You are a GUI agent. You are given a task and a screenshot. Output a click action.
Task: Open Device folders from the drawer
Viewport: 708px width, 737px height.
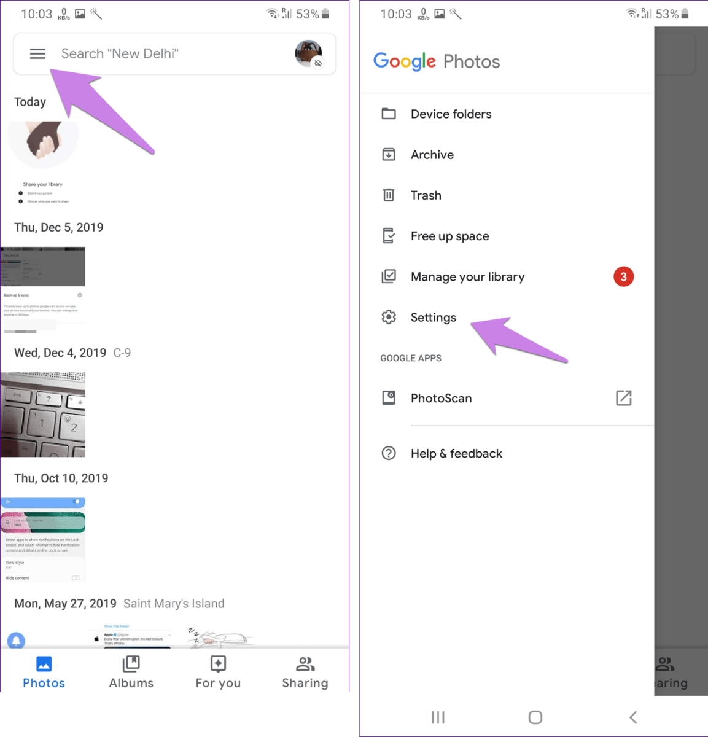[507, 114]
